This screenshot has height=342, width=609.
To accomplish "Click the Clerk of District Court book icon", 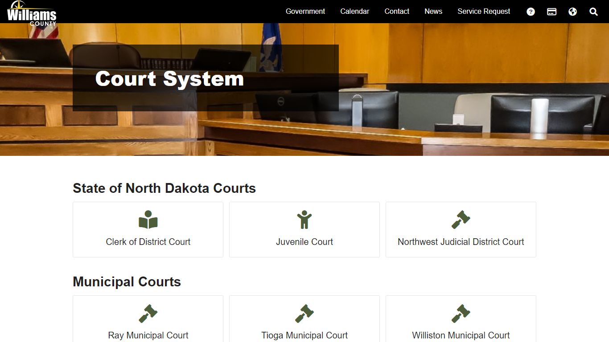I will tap(148, 220).
